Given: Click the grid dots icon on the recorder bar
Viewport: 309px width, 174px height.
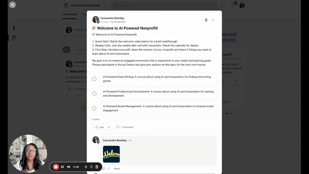Looking at the screenshot, I should pyautogui.click(x=86, y=167).
